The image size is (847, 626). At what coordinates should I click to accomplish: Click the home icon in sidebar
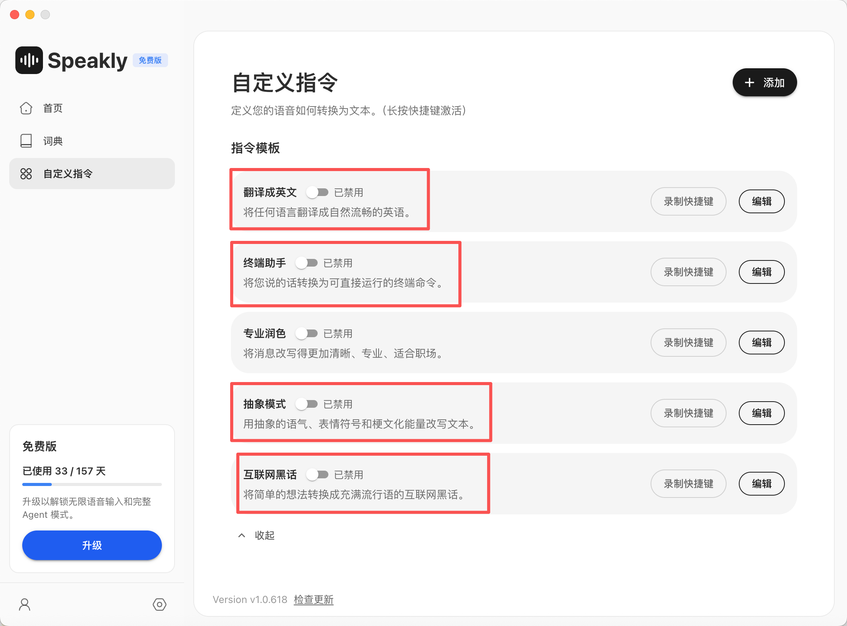[26, 108]
